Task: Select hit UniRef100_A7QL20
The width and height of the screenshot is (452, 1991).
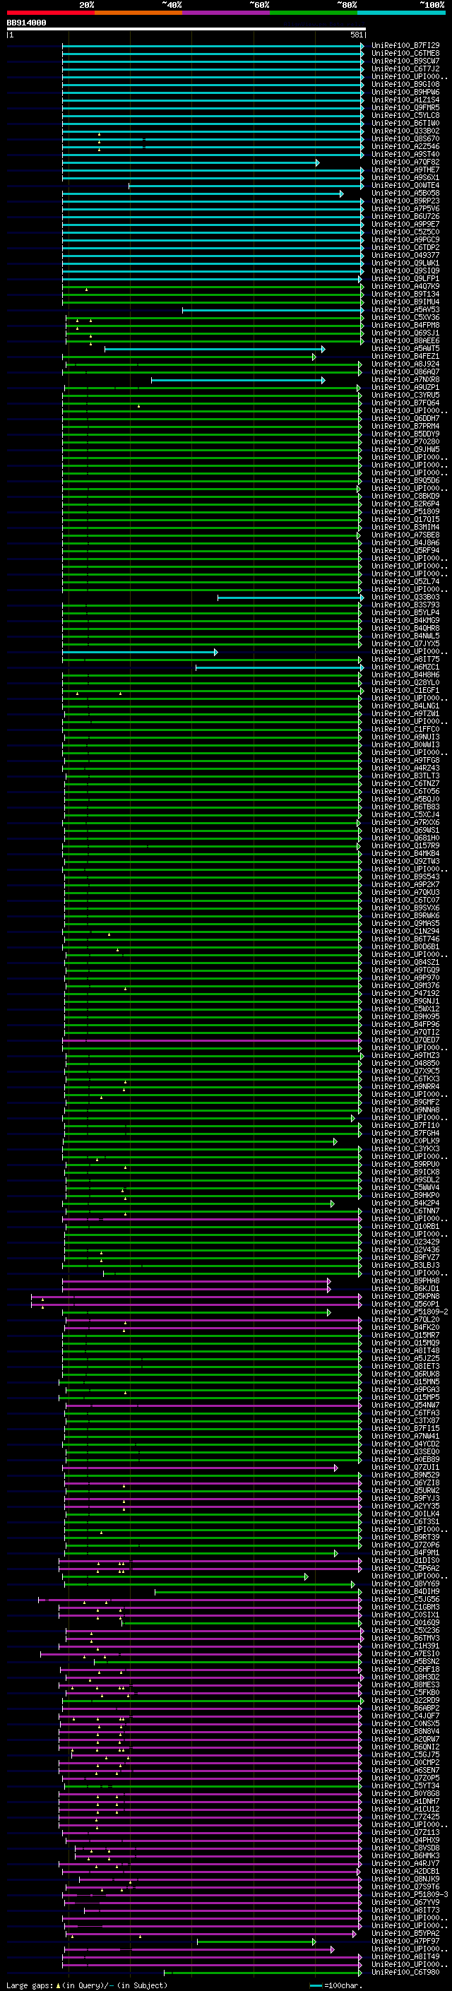Action: (x=405, y=1319)
